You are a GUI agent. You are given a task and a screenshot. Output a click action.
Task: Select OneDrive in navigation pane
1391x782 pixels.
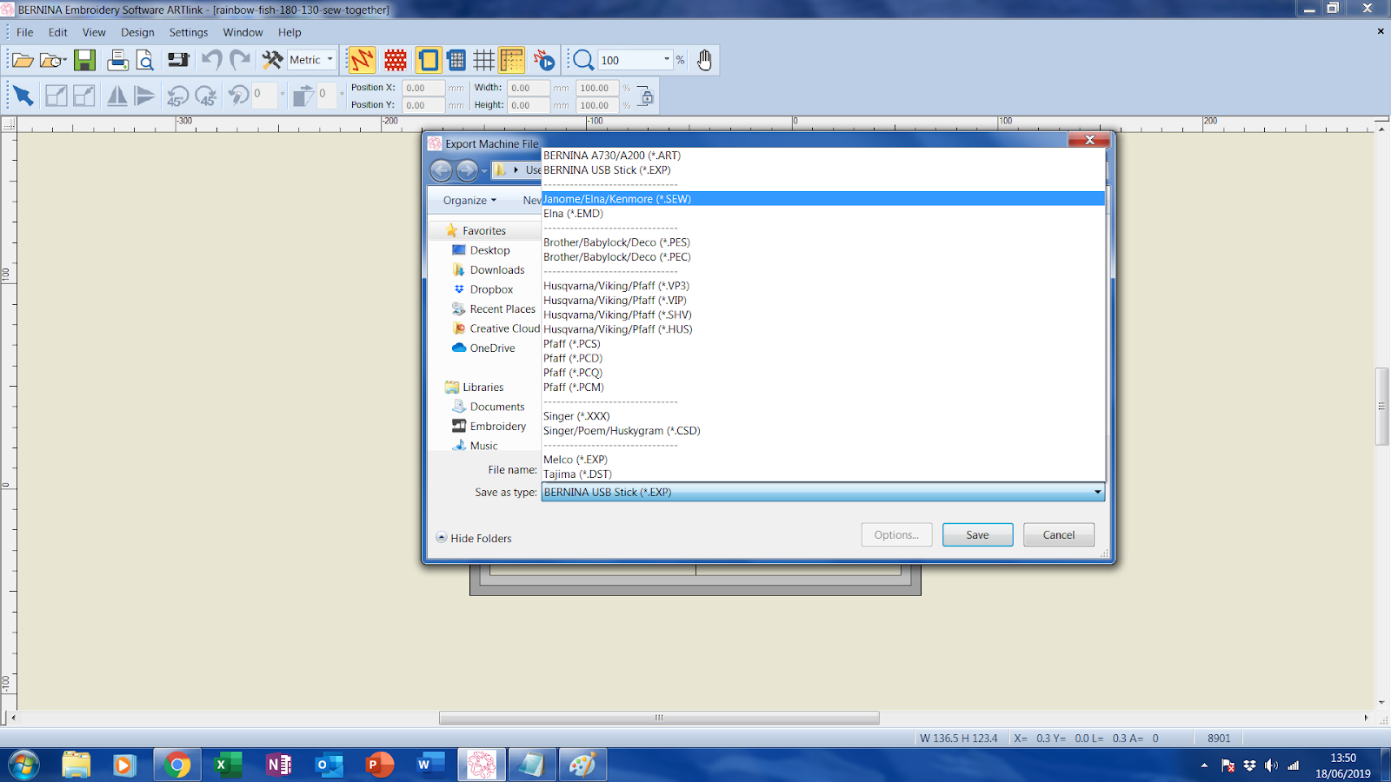(x=492, y=348)
